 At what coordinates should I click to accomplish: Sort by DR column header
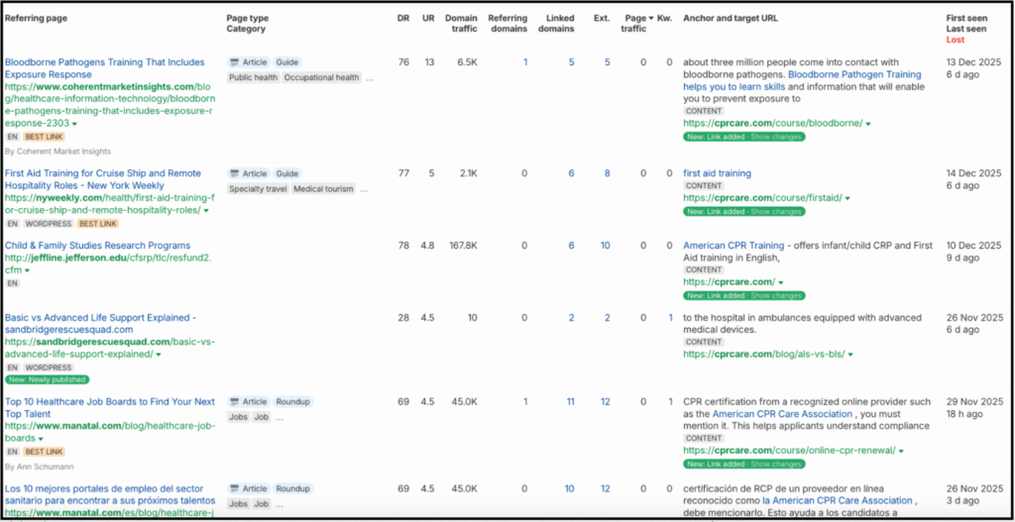point(403,18)
